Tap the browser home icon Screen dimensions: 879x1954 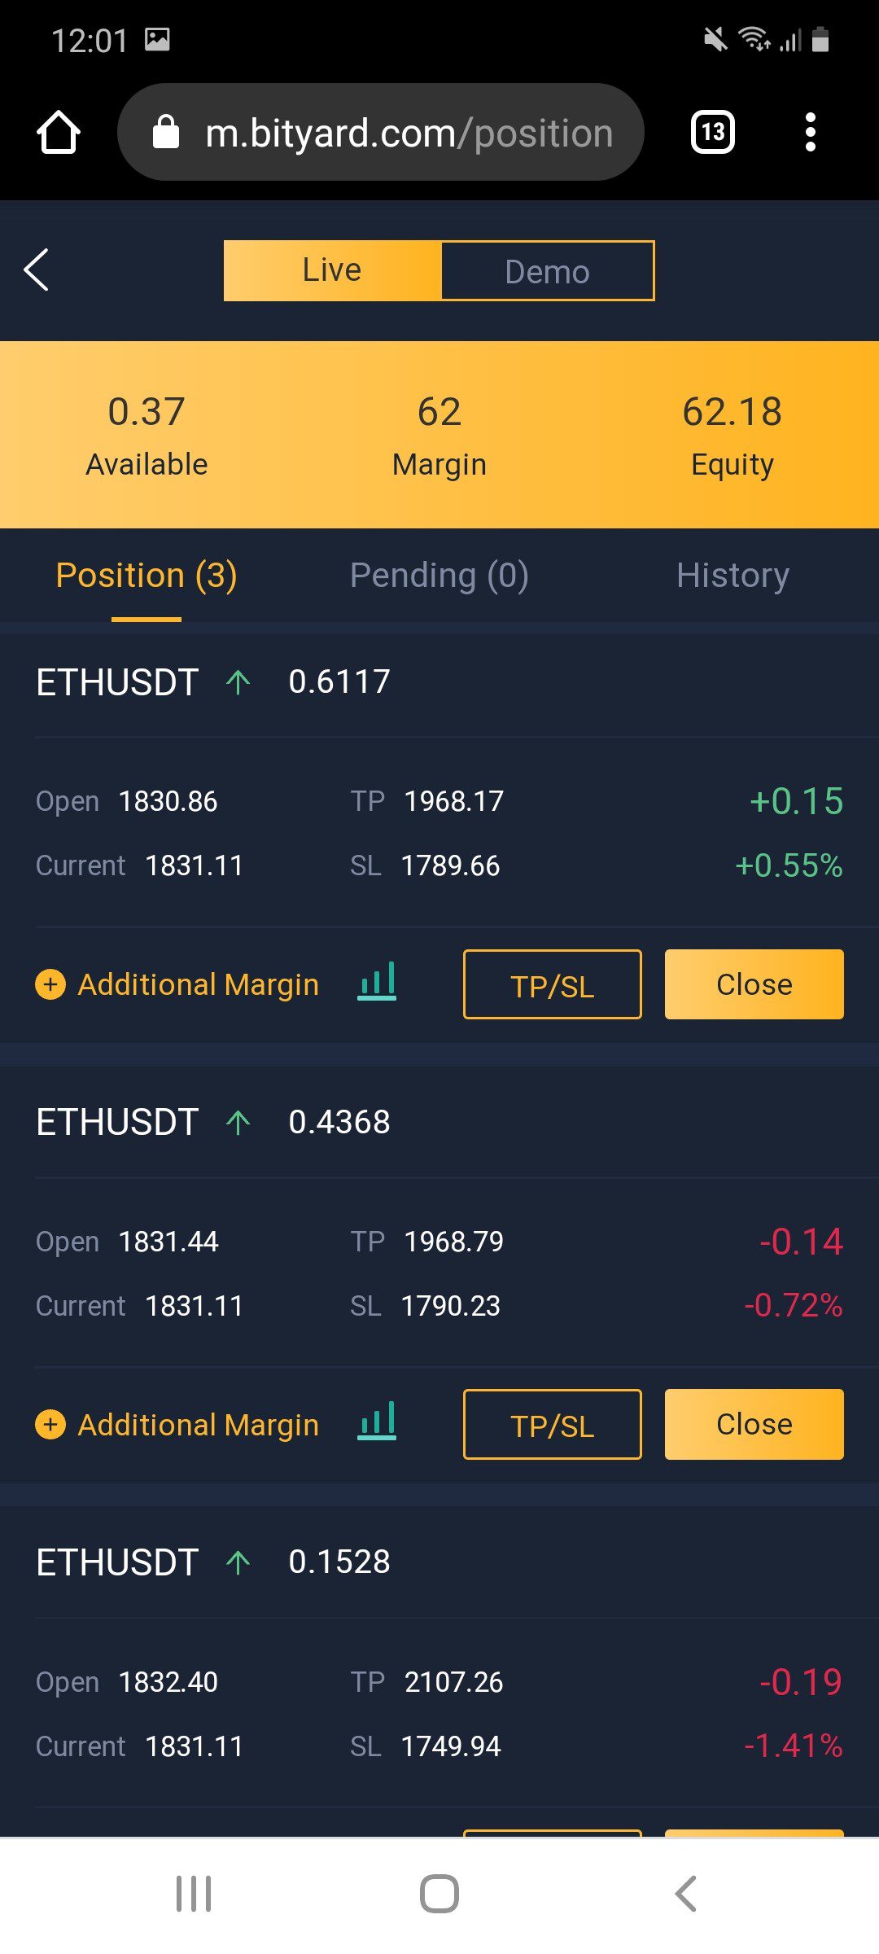pyautogui.click(x=59, y=132)
